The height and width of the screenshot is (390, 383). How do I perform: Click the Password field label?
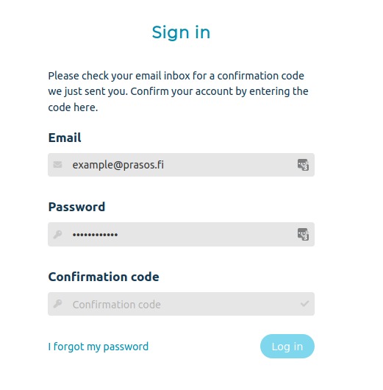(76, 207)
